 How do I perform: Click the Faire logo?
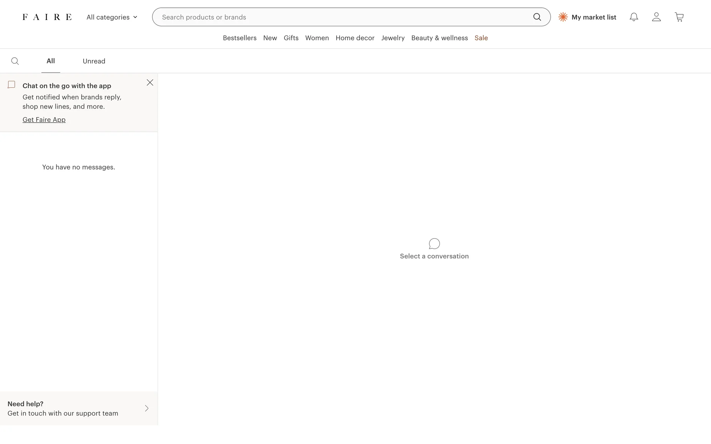tap(47, 17)
